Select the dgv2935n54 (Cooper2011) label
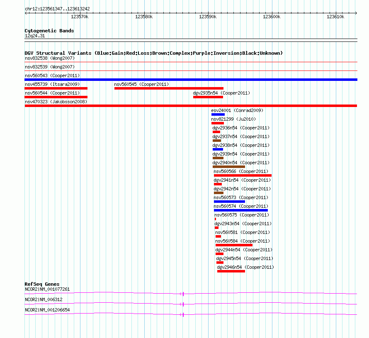This screenshot has width=369, height=338. click(x=221, y=93)
